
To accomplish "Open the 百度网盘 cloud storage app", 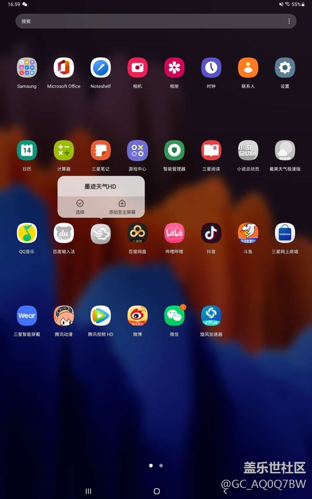I will click(137, 233).
